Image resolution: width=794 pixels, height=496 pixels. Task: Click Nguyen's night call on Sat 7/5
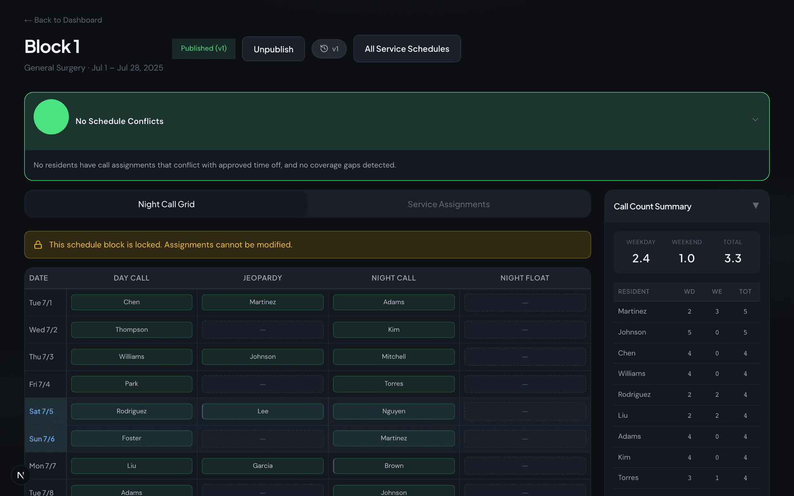click(x=393, y=411)
